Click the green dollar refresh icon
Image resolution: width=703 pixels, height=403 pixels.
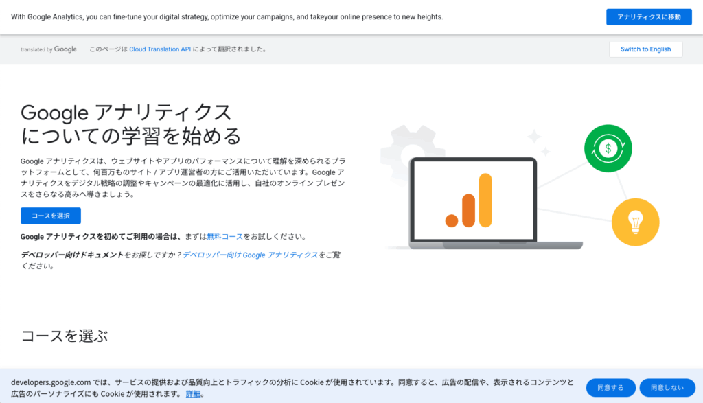click(x=608, y=148)
